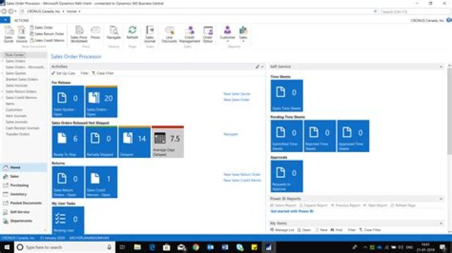Open the Partially Shipped tile
Image resolution: width=452 pixels, height=253 pixels.
click(x=101, y=142)
